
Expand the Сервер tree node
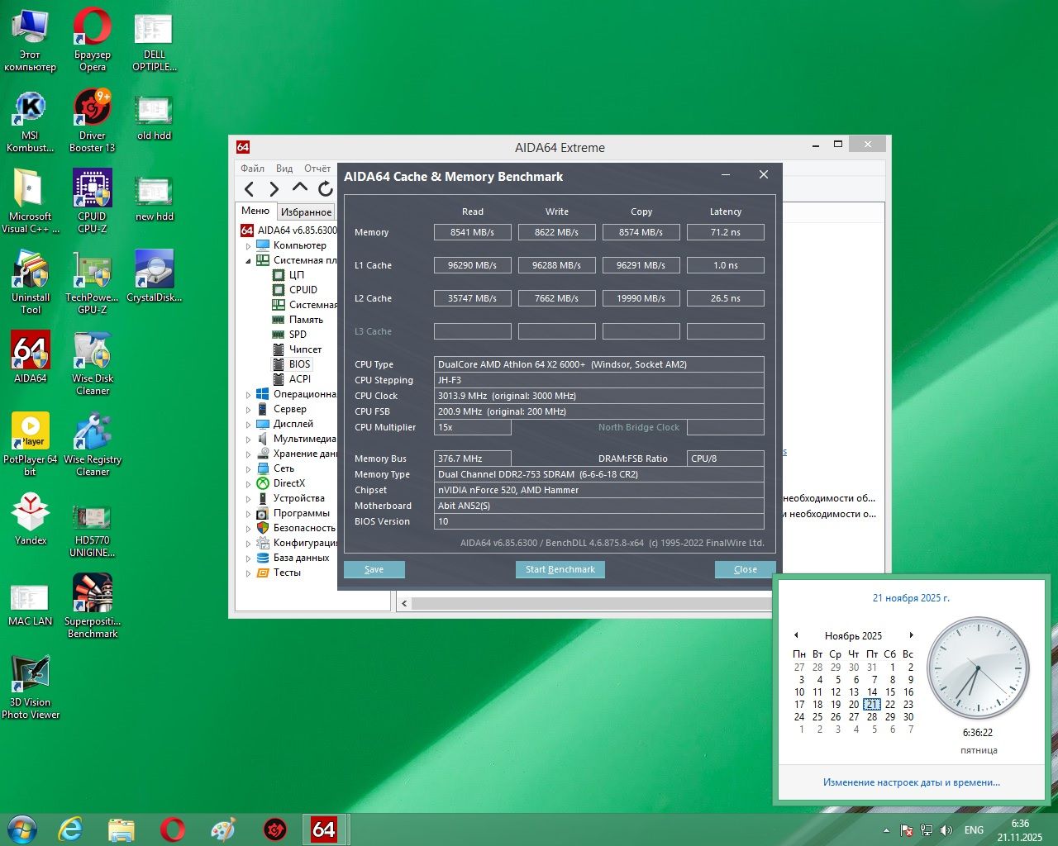coord(248,410)
